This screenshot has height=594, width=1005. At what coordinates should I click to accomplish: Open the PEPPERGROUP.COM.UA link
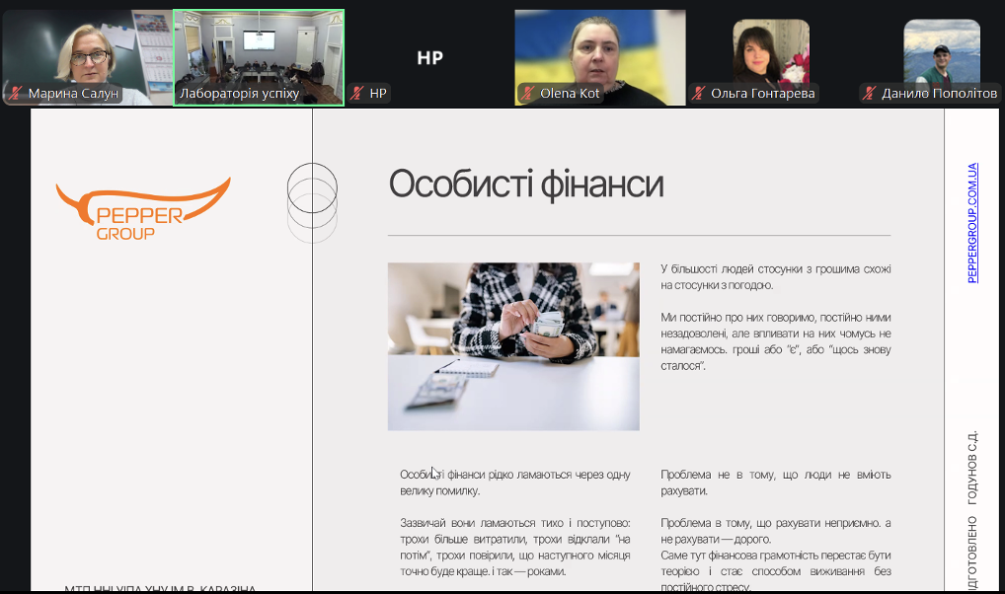tap(972, 223)
